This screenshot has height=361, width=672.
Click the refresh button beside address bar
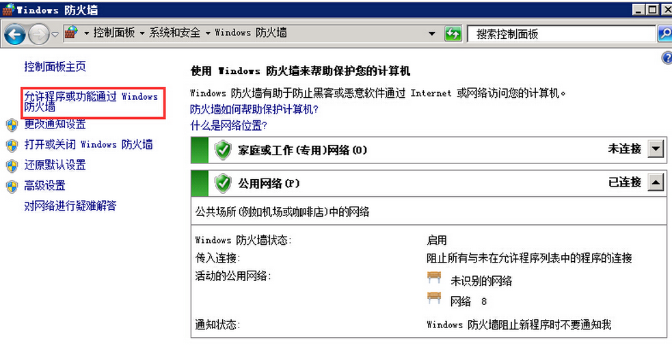(453, 34)
